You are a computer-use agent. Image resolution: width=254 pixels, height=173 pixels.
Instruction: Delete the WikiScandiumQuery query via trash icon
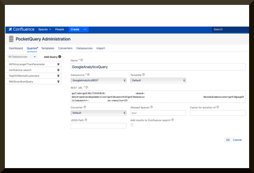coord(58,82)
